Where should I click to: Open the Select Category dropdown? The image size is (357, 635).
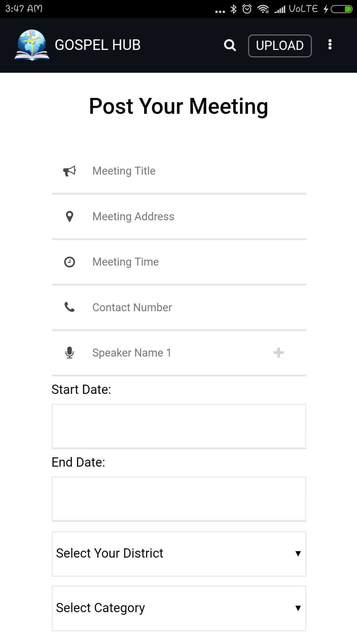point(178,608)
